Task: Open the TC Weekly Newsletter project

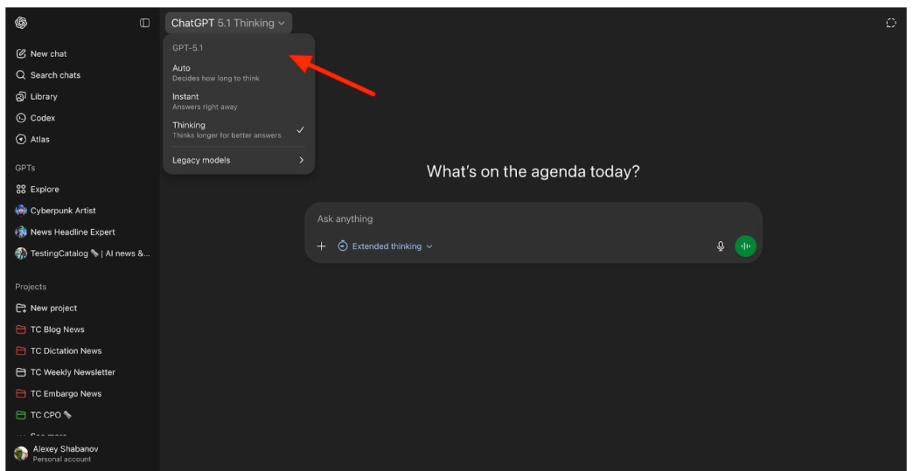Action: (81, 372)
